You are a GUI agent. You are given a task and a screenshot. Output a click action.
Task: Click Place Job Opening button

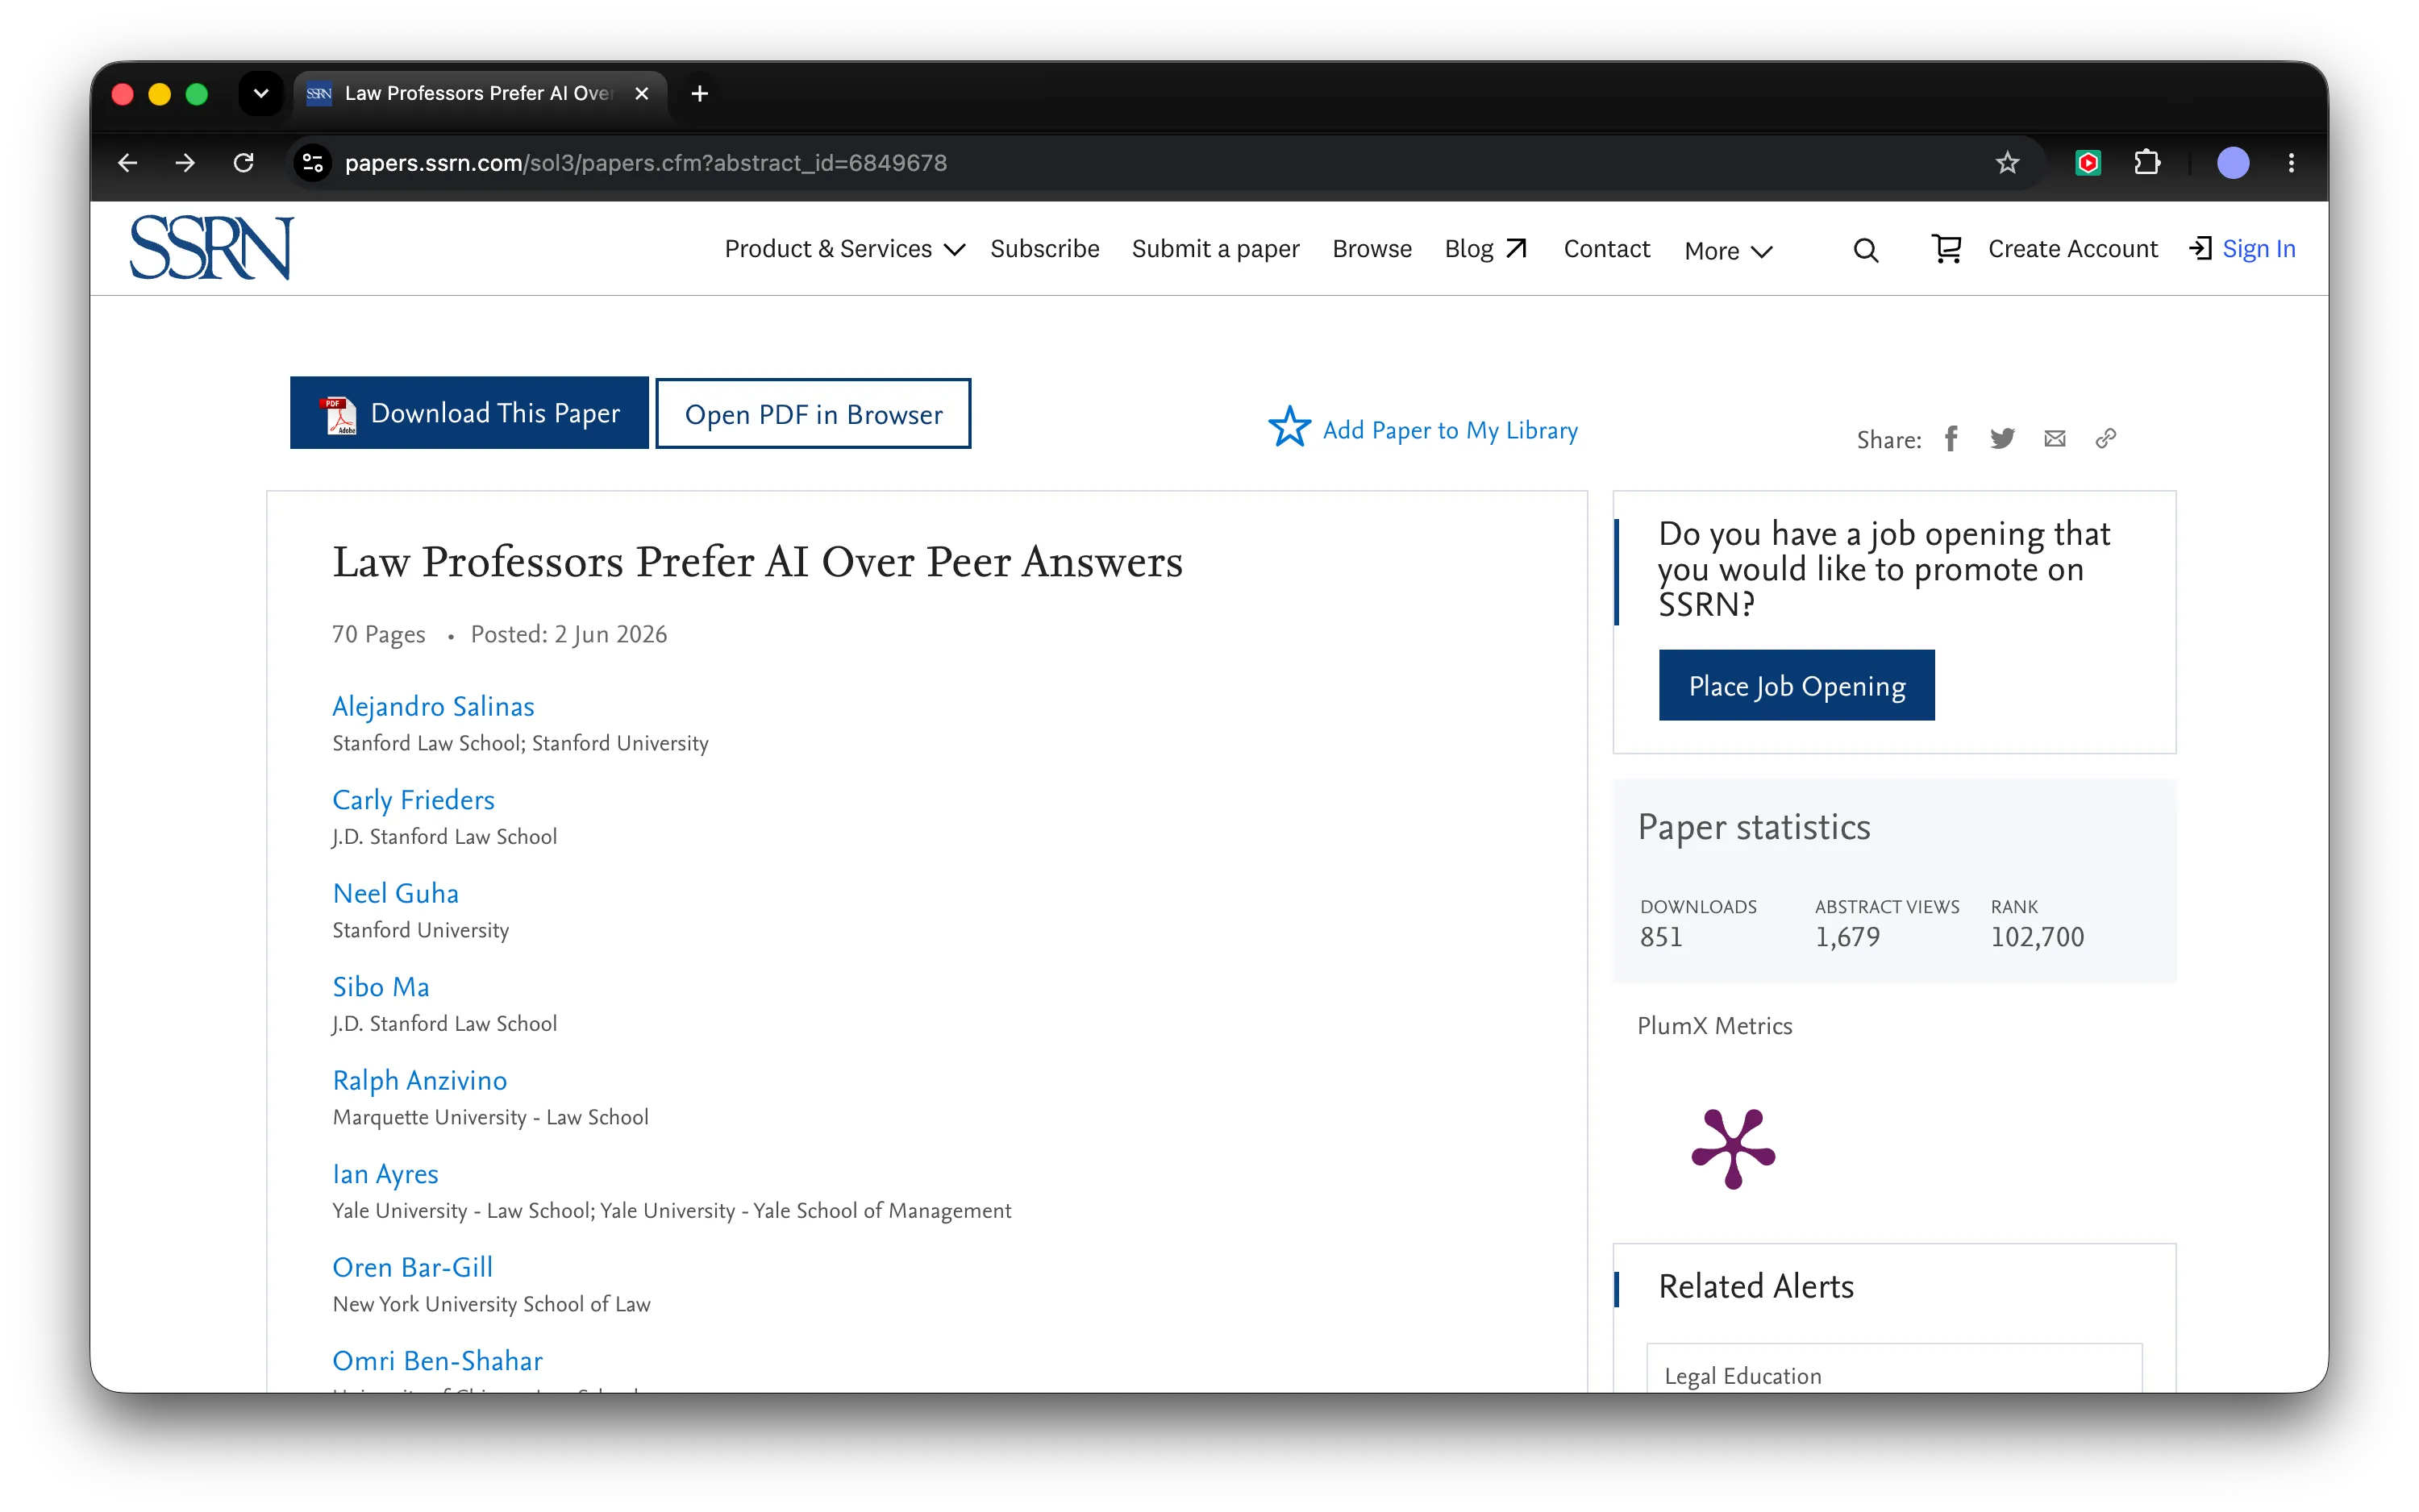(1796, 686)
